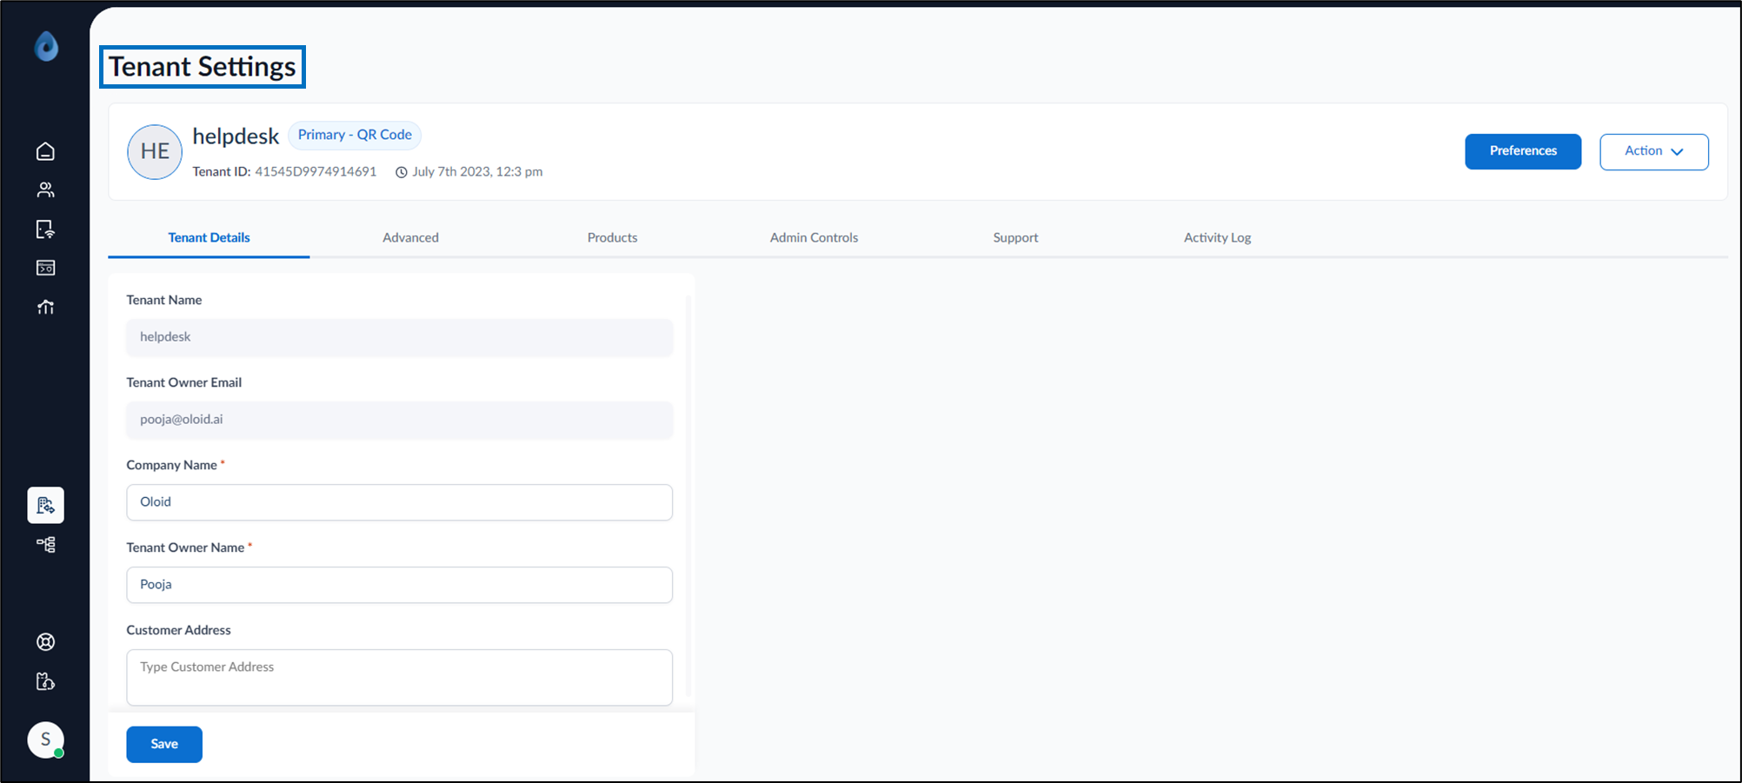Screen dimensions: 1742x783
Task: Click the clock icon beside creation date
Action: coord(402,172)
